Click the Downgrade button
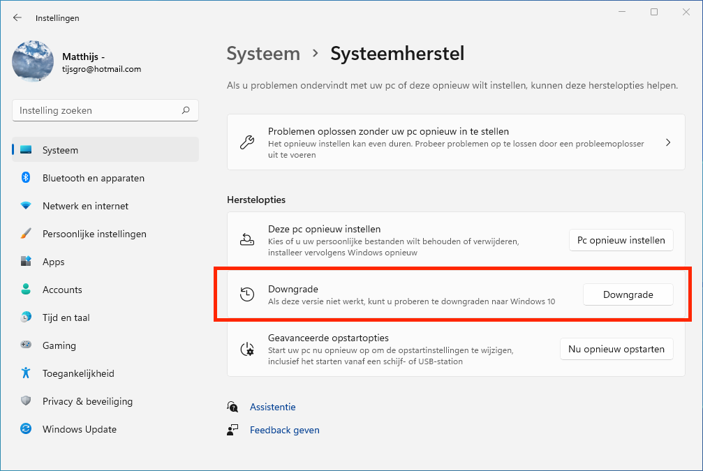The image size is (703, 471). pos(628,294)
